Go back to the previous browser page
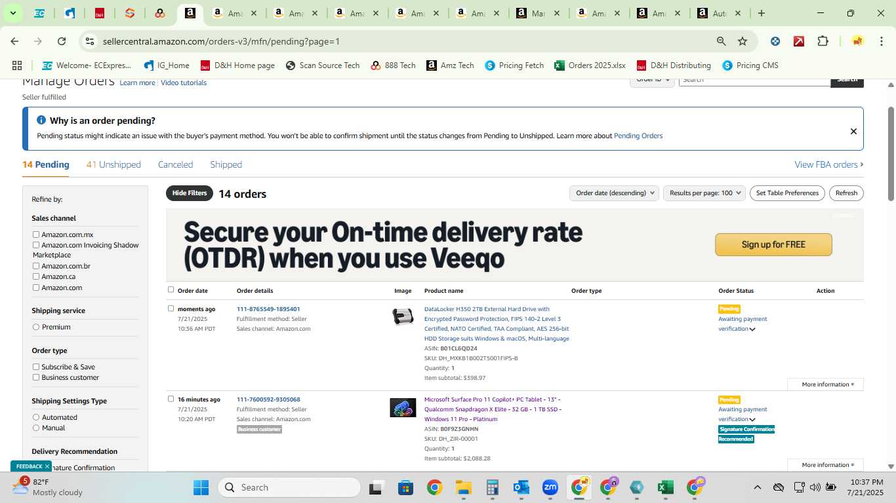 click(x=14, y=41)
